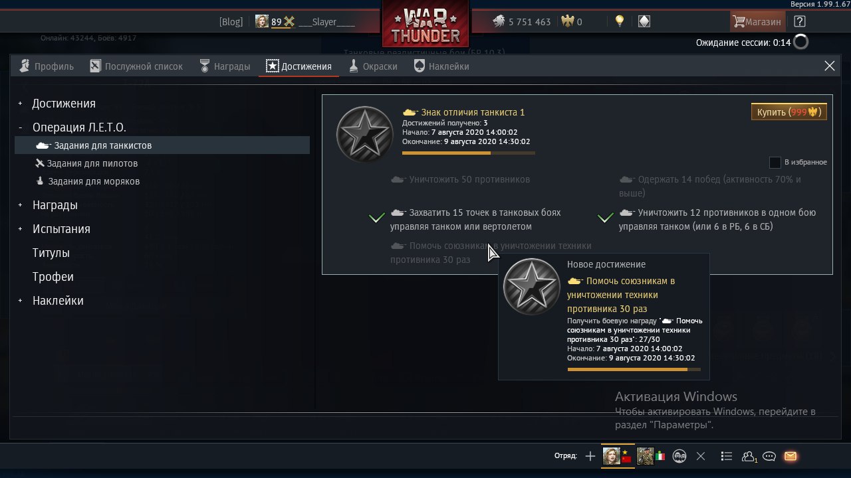Open the mail envelope icon in bottom bar
The height and width of the screenshot is (478, 851).
(790, 456)
